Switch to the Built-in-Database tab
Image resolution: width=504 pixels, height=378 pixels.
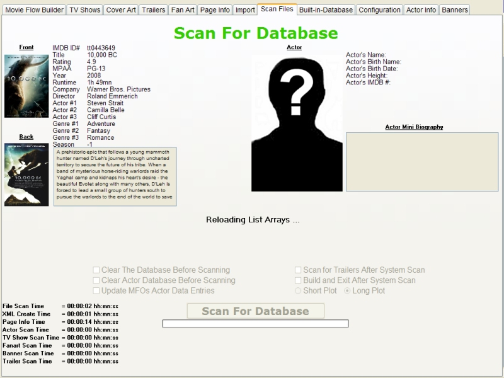326,10
